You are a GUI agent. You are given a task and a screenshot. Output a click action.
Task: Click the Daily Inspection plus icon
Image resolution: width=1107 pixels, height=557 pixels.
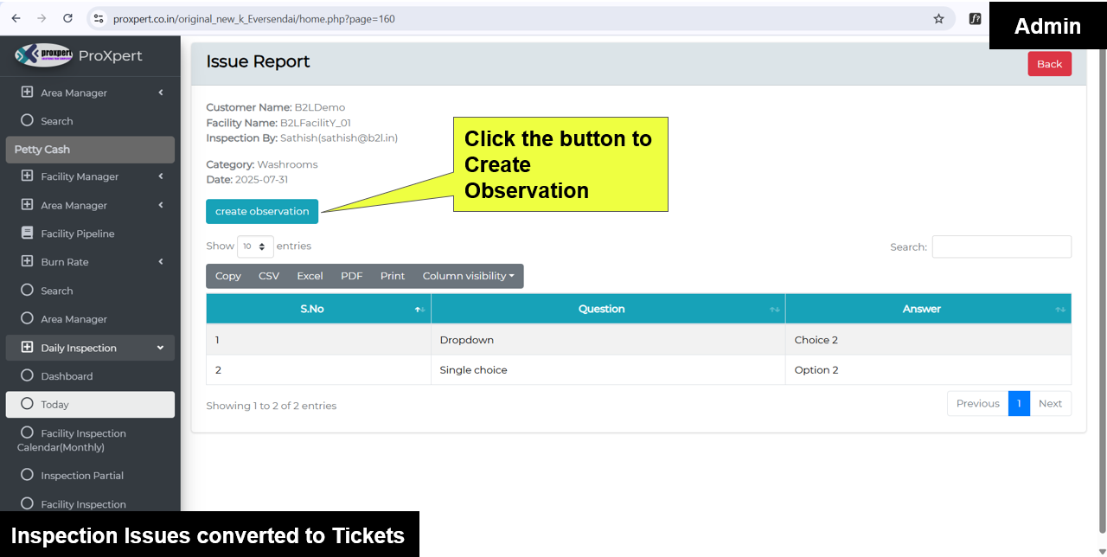coord(27,348)
